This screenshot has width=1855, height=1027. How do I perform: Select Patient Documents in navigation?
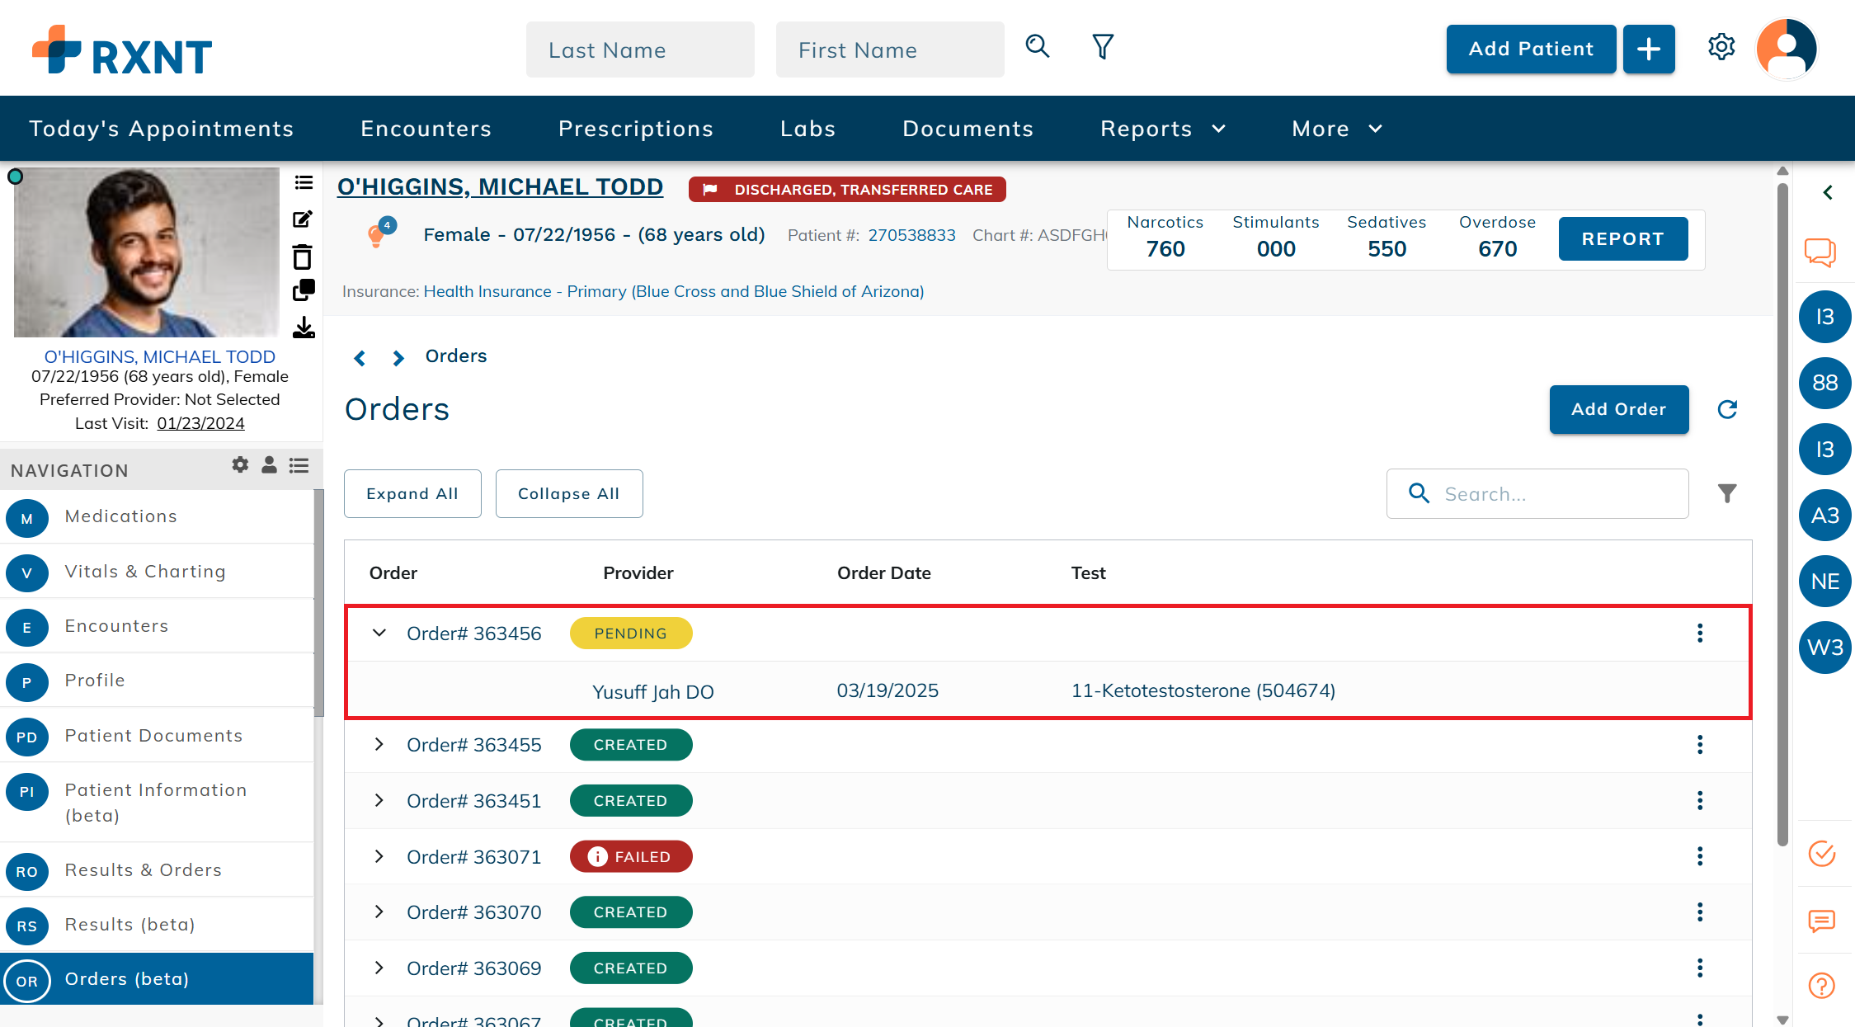point(157,736)
